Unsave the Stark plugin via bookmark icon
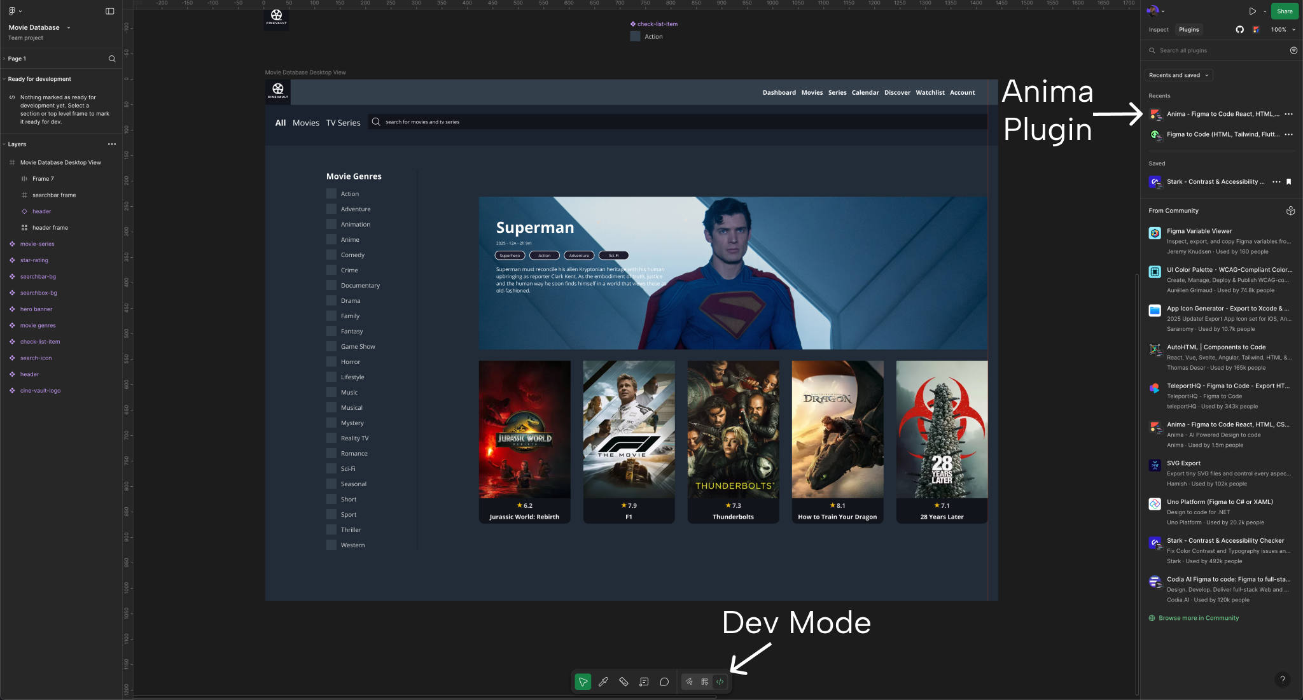 coord(1288,182)
